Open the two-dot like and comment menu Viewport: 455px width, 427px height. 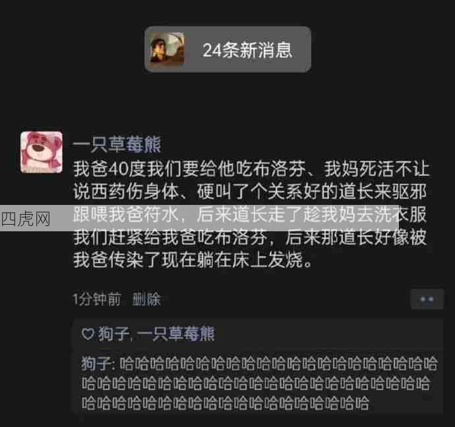click(x=427, y=299)
